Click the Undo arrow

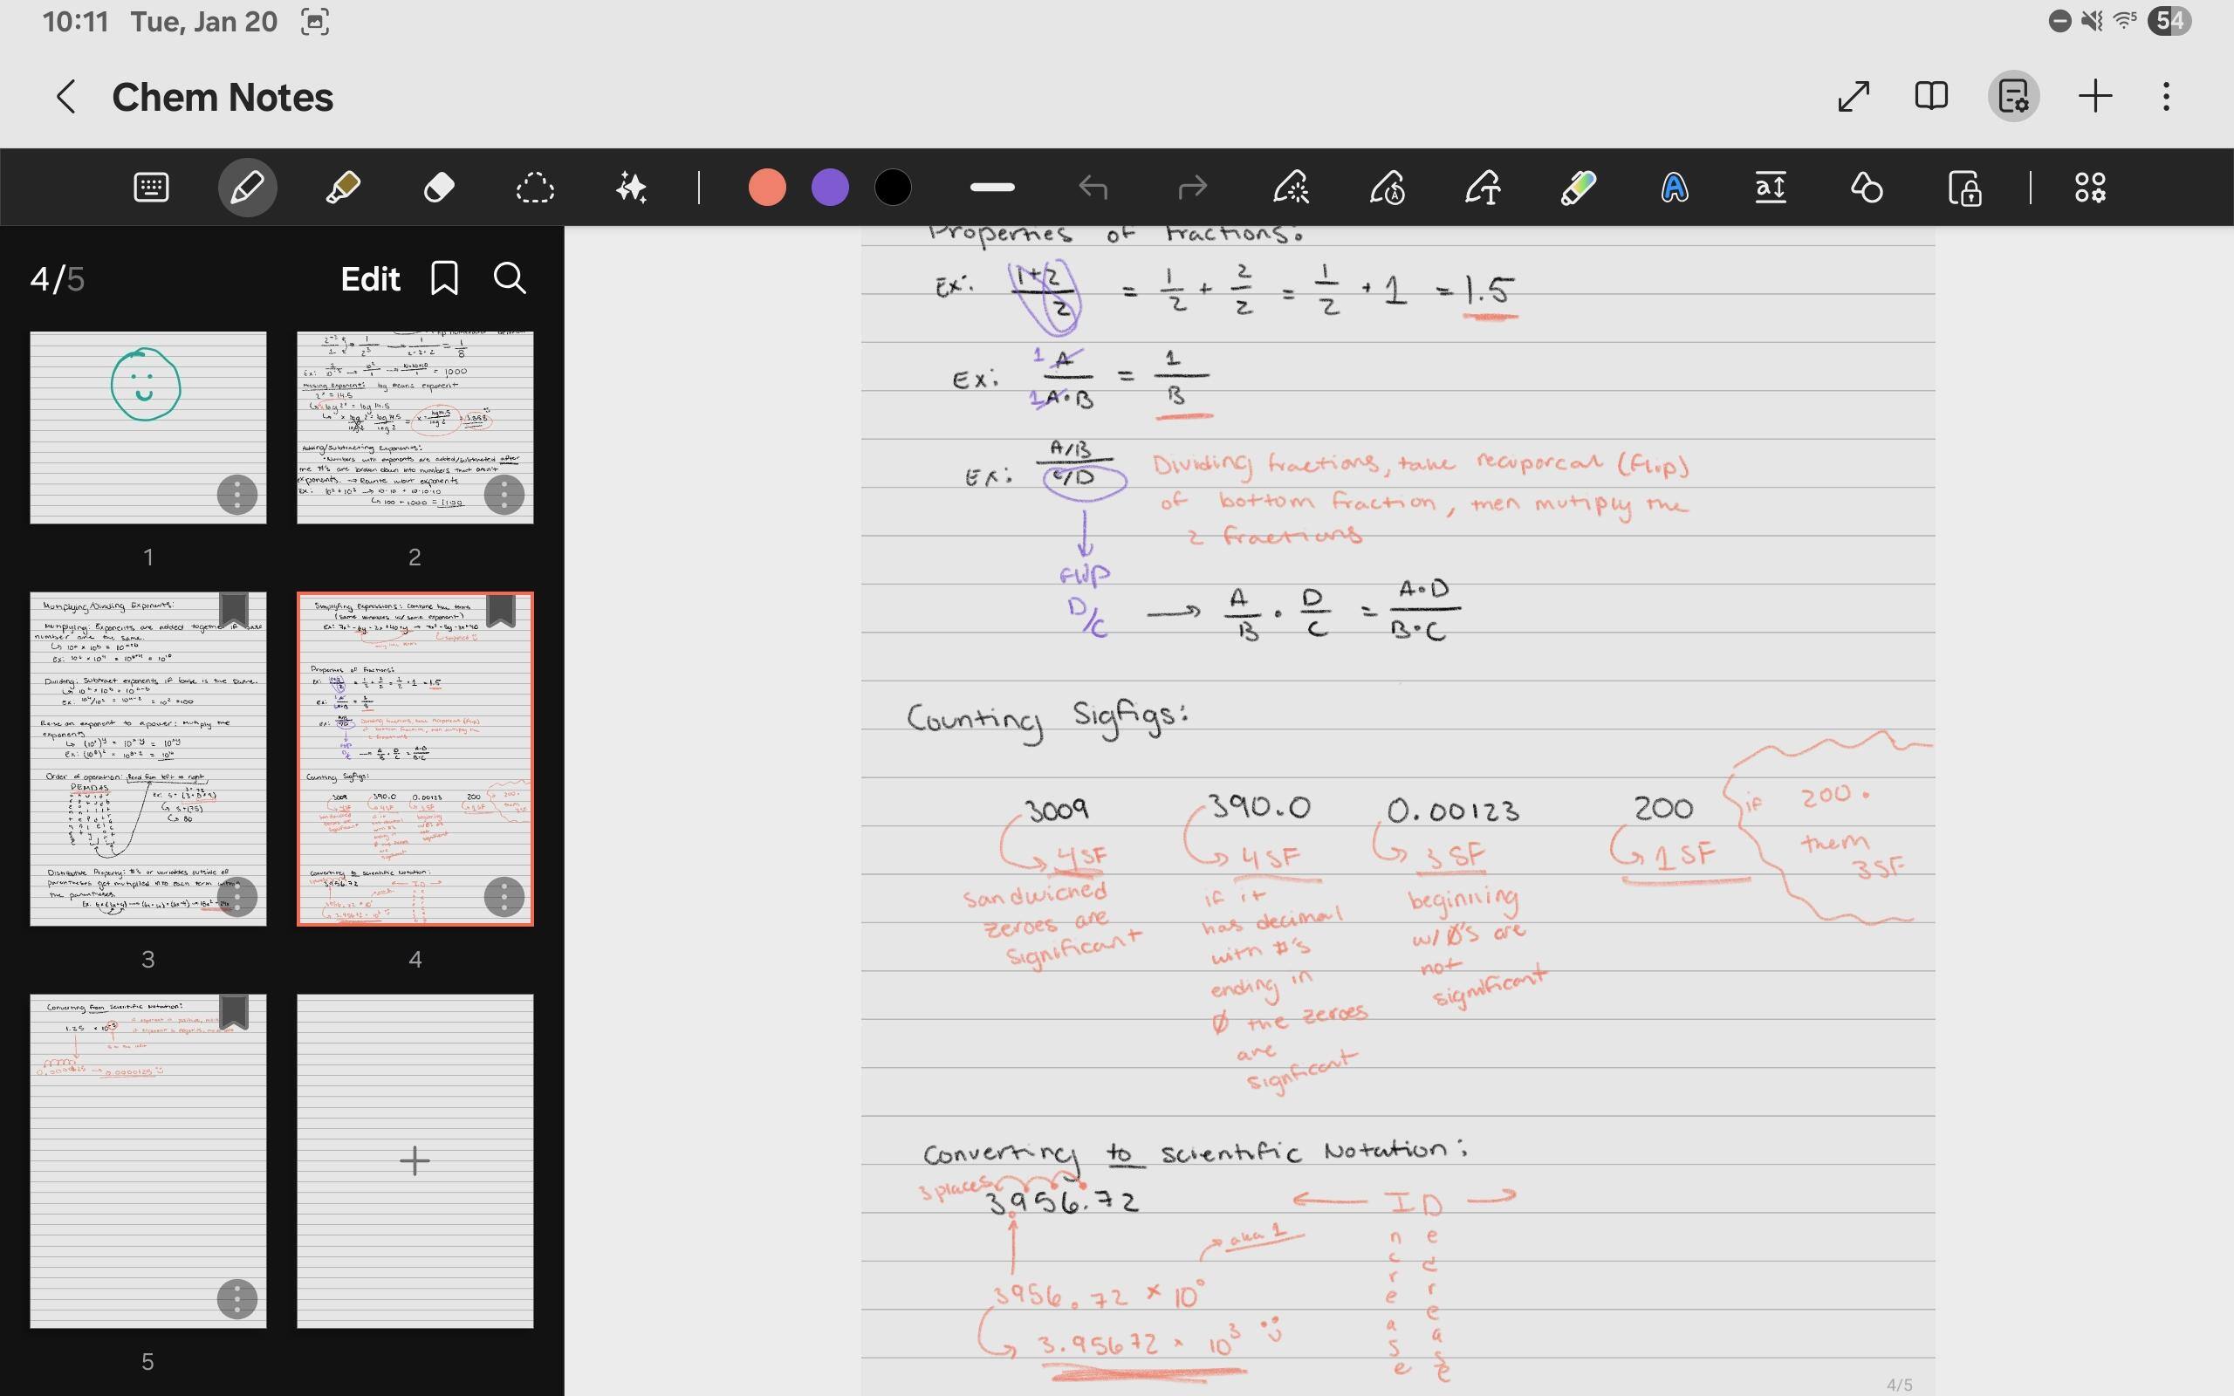click(x=1093, y=188)
